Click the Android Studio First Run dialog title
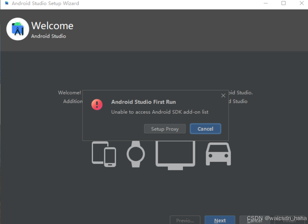 coord(144,102)
